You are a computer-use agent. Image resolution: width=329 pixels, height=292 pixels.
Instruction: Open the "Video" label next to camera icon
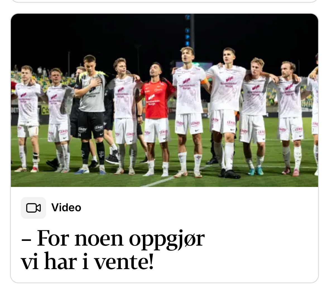click(66, 208)
